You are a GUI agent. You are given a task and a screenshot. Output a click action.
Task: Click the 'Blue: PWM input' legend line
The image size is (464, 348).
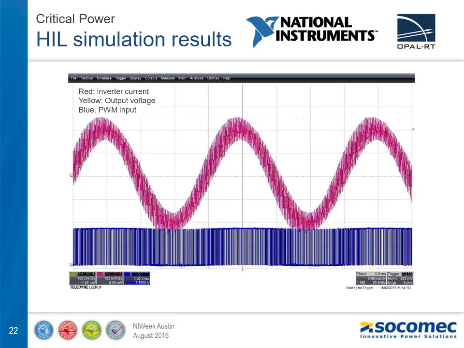coord(107,110)
